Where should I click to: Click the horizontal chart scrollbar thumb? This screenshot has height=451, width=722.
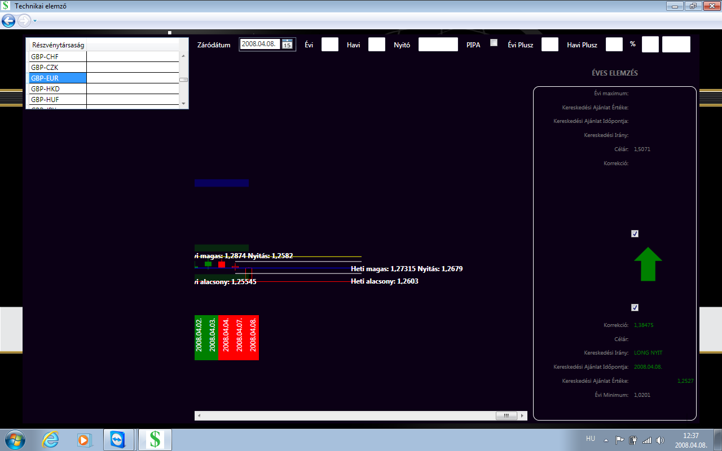506,416
